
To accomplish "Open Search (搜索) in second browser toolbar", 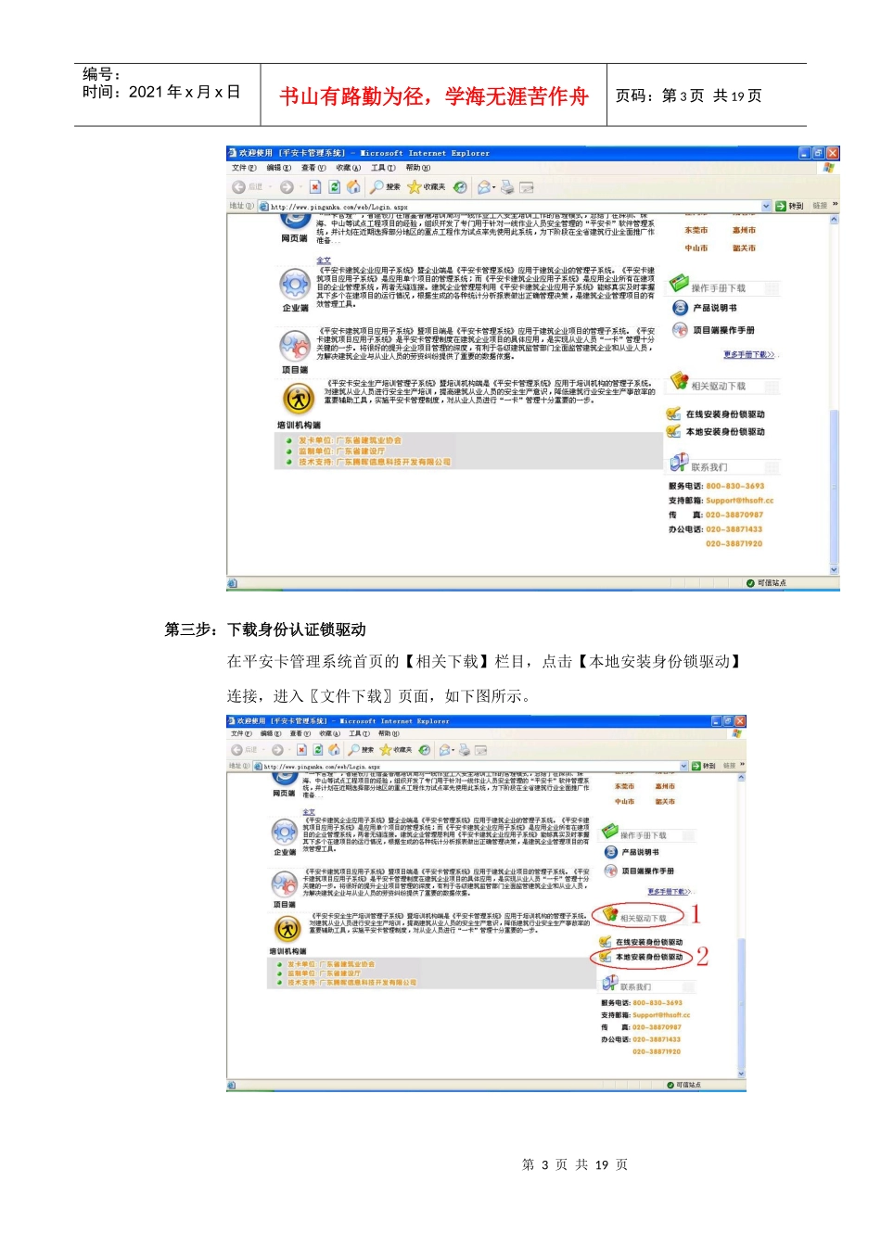I will coord(362,750).
